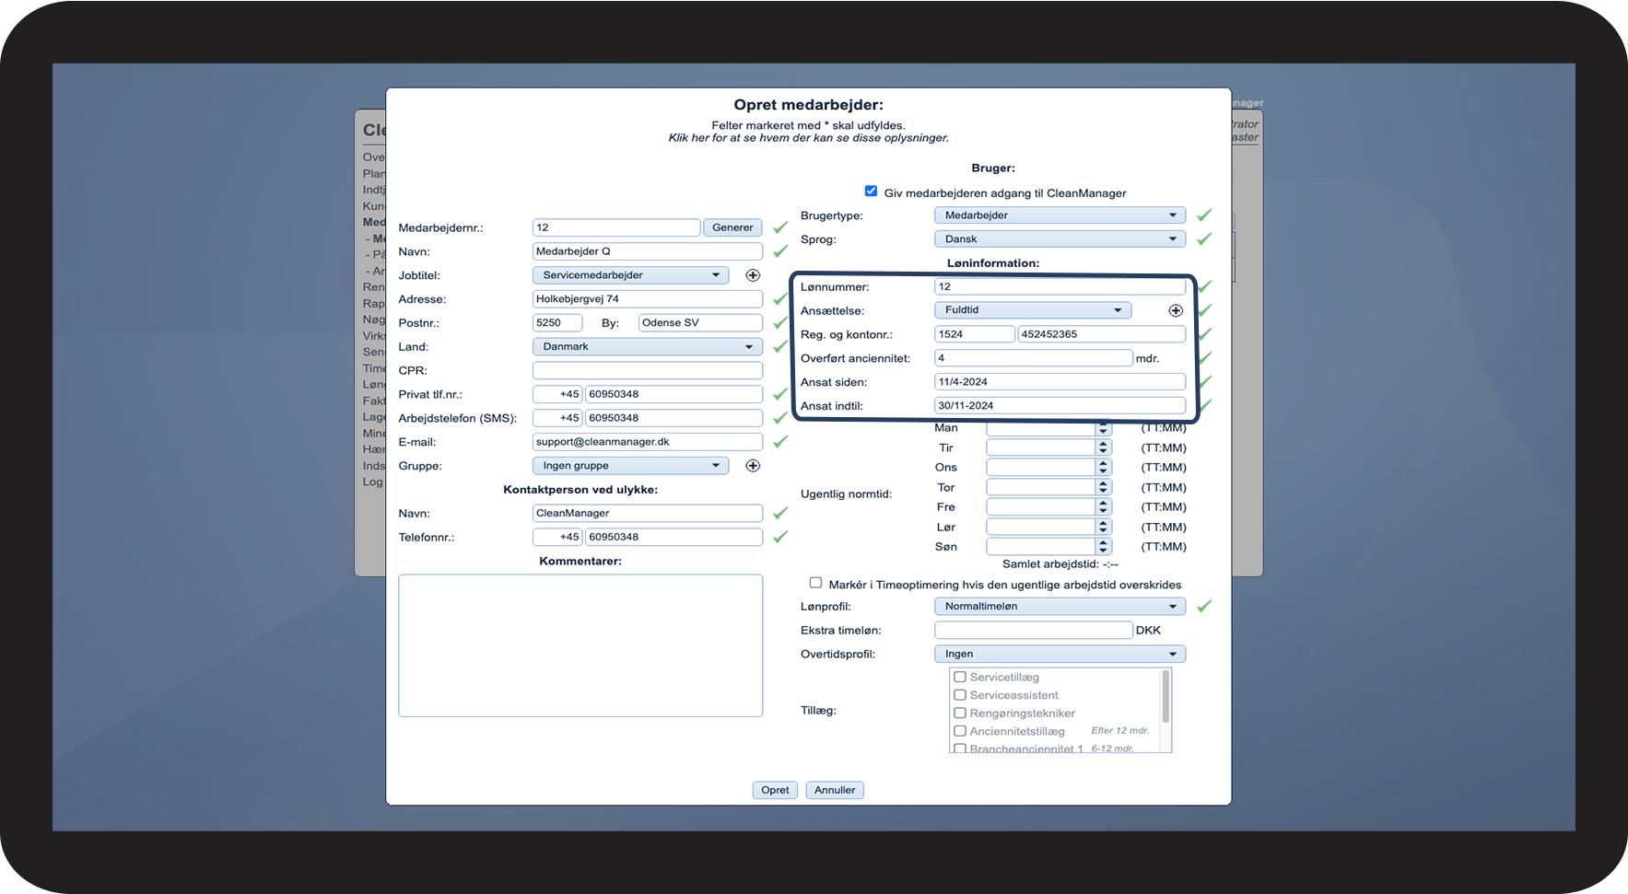
Task: Enable Markér i Timeoptimering checkbox
Action: click(x=815, y=583)
